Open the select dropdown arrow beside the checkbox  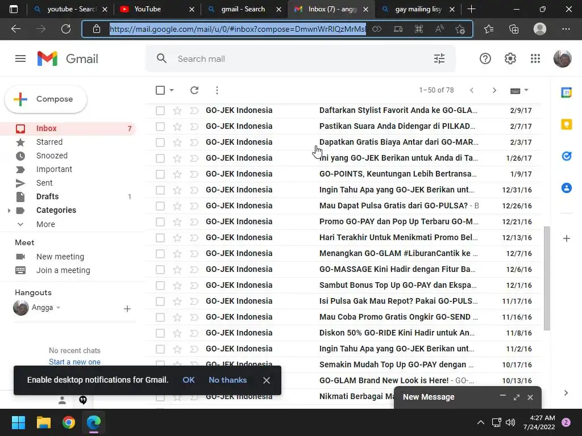[x=172, y=90]
